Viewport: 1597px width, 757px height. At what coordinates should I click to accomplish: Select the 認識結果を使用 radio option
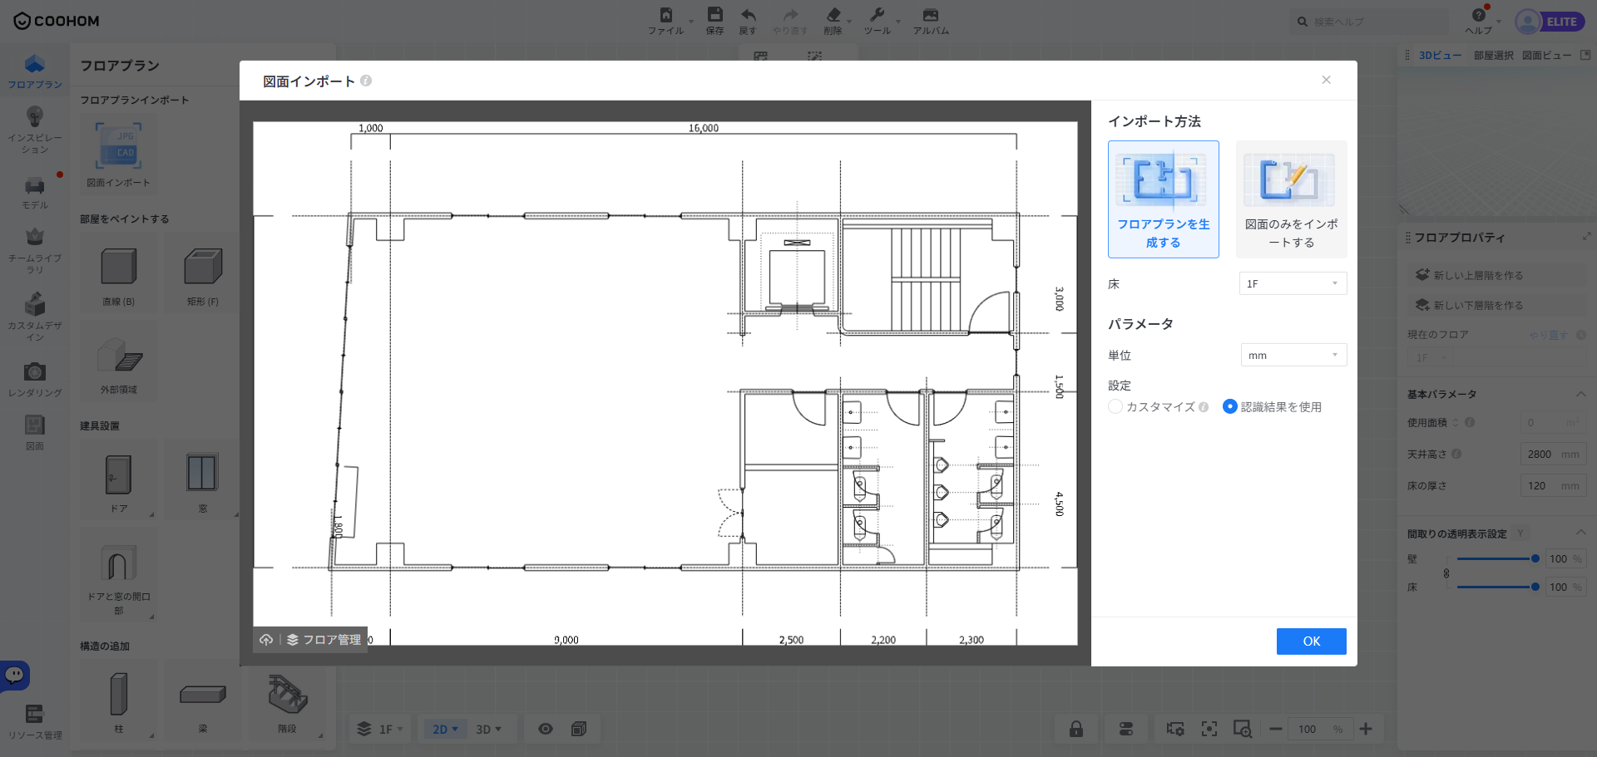tap(1230, 406)
